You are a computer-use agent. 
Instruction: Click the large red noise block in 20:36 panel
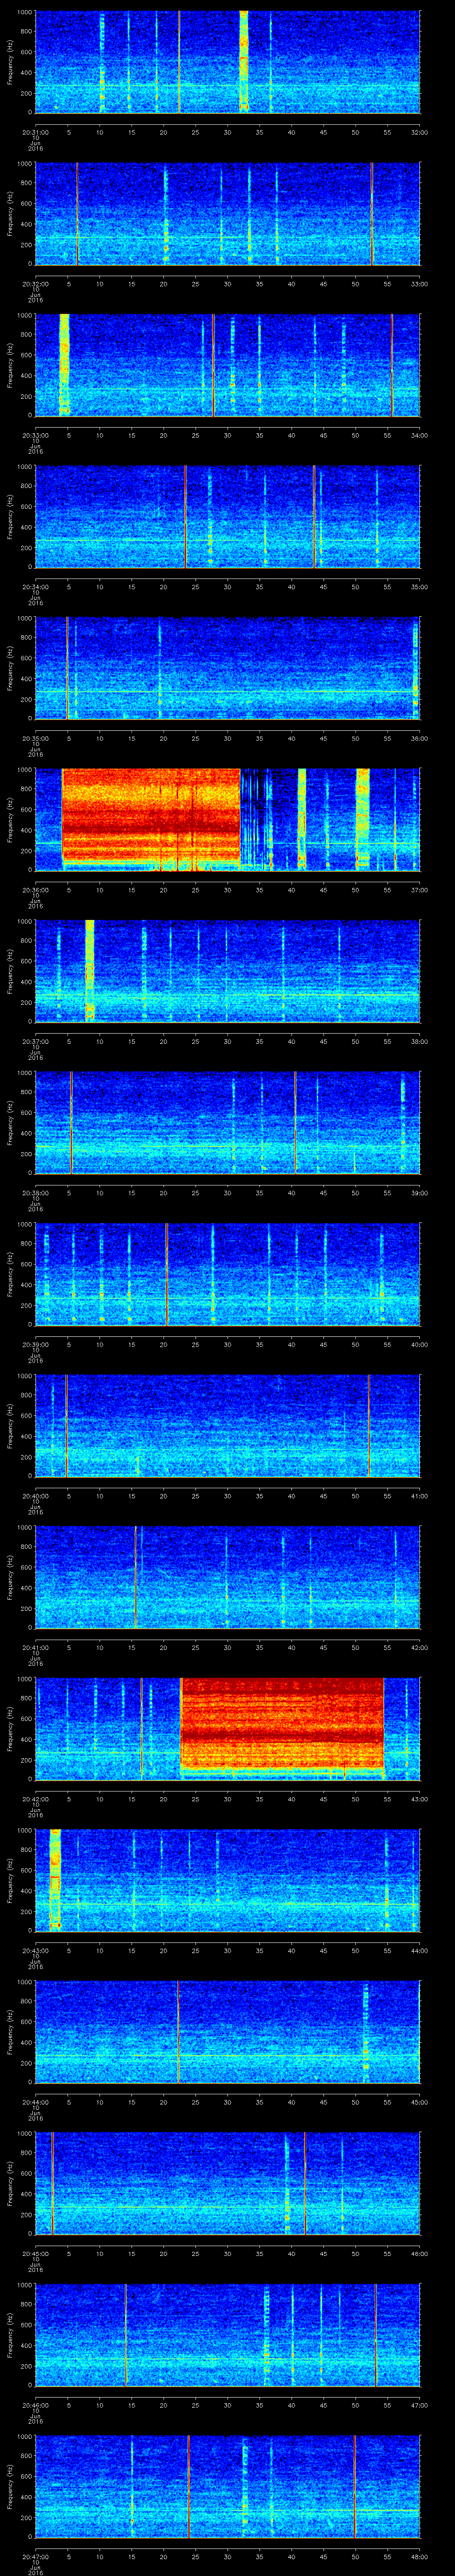[151, 816]
